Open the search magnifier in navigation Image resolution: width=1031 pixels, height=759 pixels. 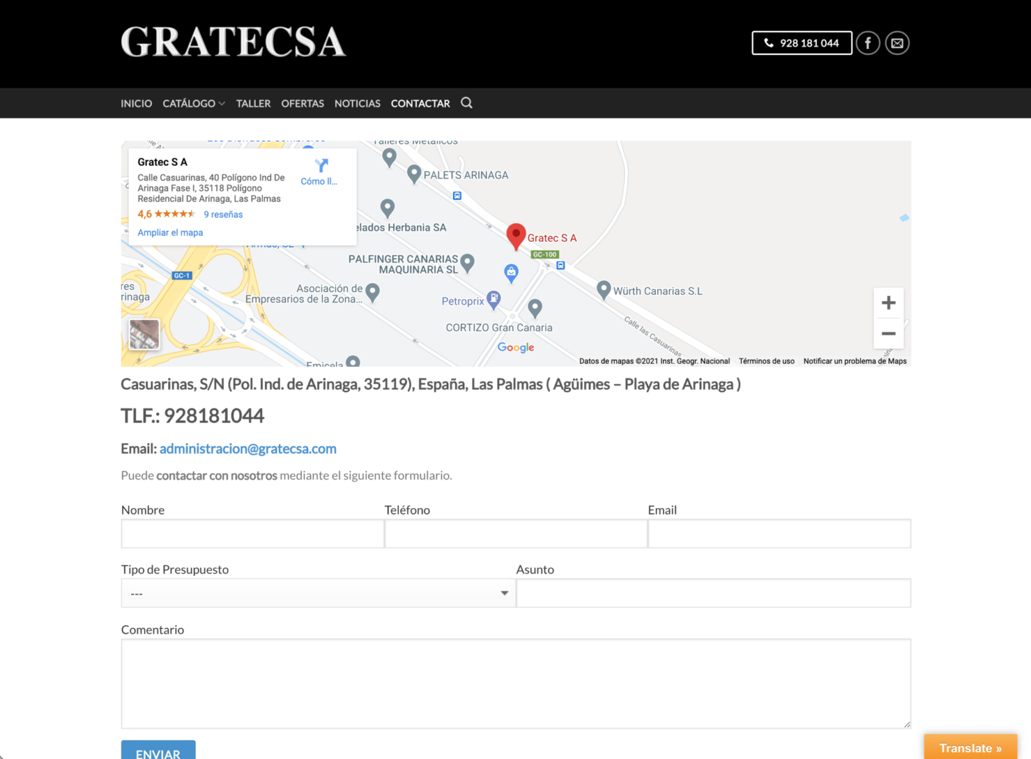click(x=467, y=103)
